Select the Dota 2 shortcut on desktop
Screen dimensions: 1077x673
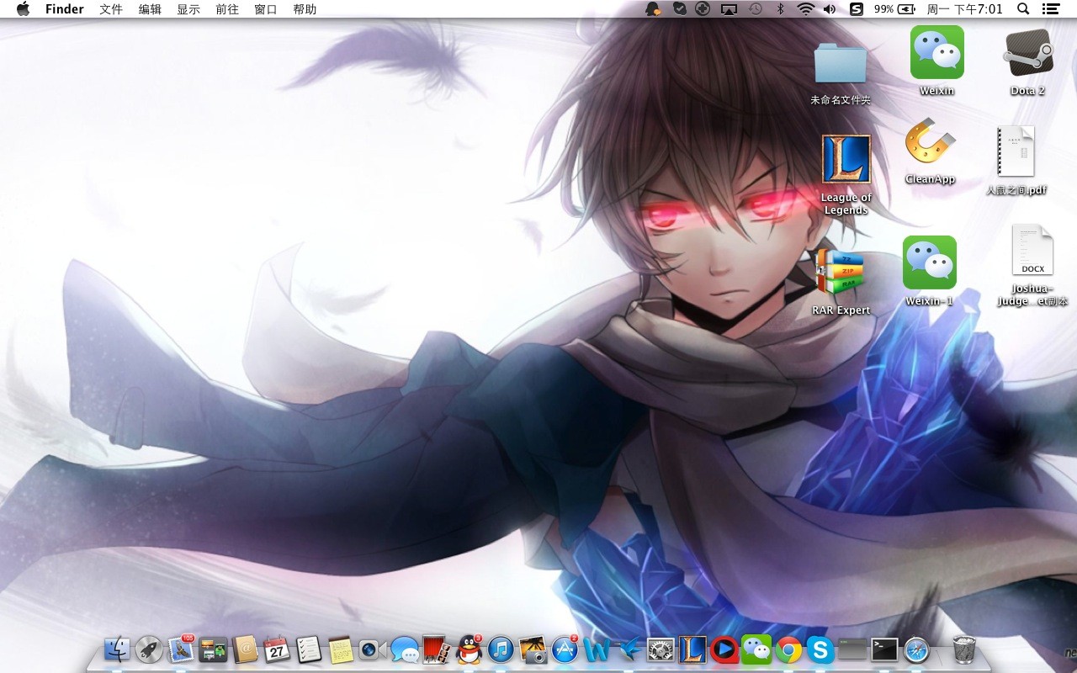pos(1028,52)
